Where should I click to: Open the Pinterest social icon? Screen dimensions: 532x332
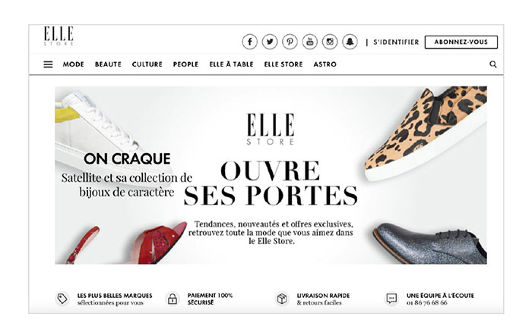(x=290, y=42)
